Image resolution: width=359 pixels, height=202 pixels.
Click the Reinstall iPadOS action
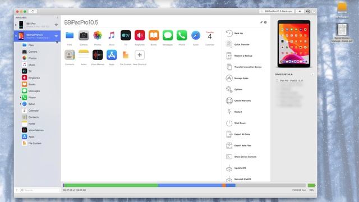pos(238,179)
